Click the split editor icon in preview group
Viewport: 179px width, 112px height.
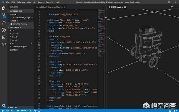point(172,6)
